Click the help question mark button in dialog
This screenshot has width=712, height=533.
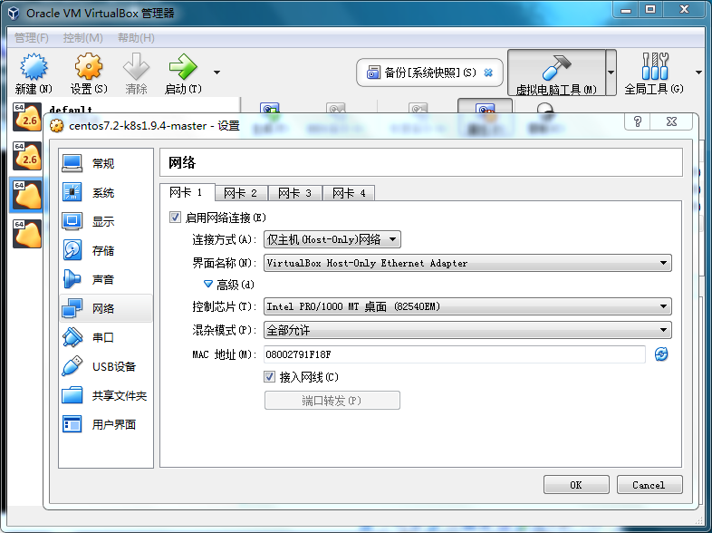click(638, 121)
